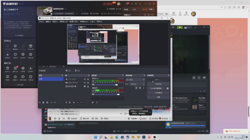Viewport: 250px width, 140px height.
Task: Move the scene down in scenes panel
Action: [55, 103]
